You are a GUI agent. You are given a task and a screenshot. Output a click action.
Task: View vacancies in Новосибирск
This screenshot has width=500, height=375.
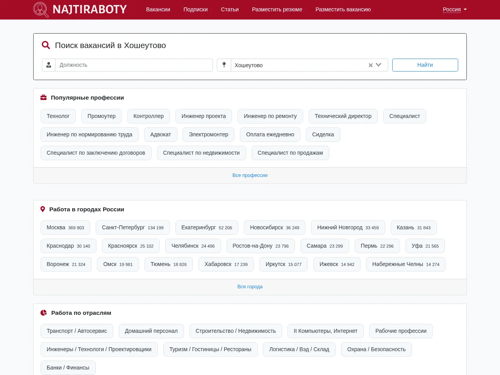(x=275, y=228)
